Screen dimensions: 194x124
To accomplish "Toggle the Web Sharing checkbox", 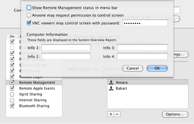I will (x=12, y=71).
